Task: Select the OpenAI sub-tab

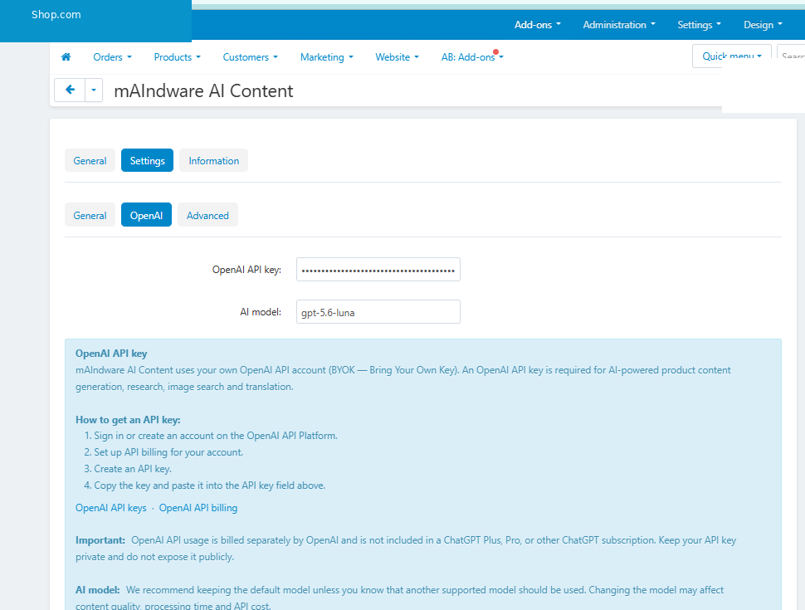Action: click(x=146, y=215)
